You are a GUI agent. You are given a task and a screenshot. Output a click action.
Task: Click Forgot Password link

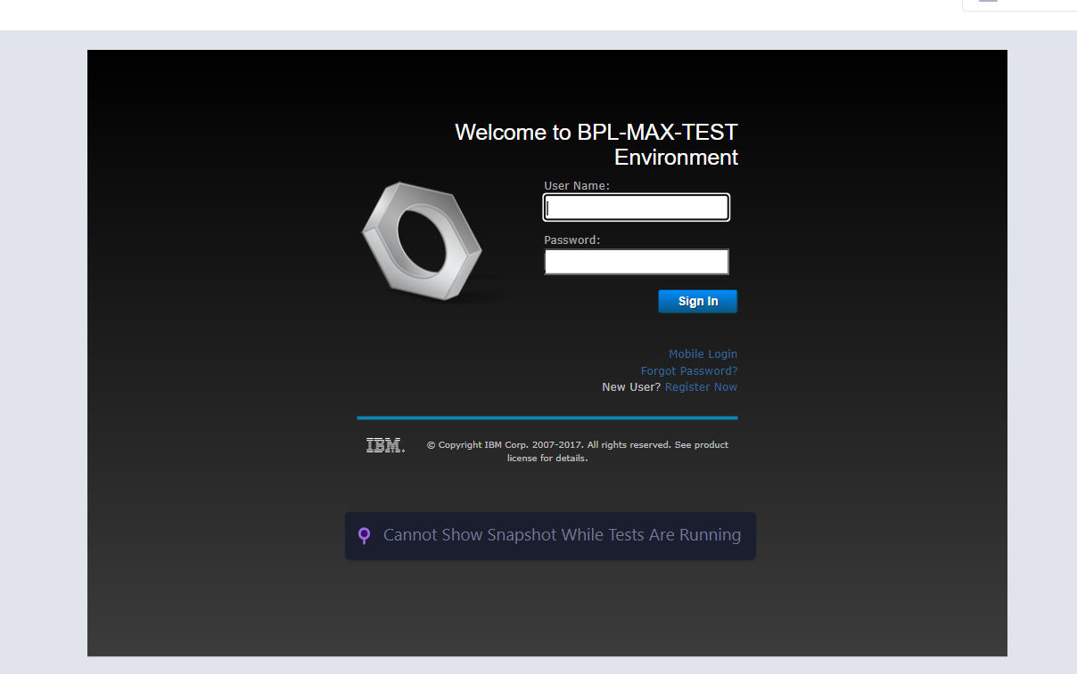688,370
